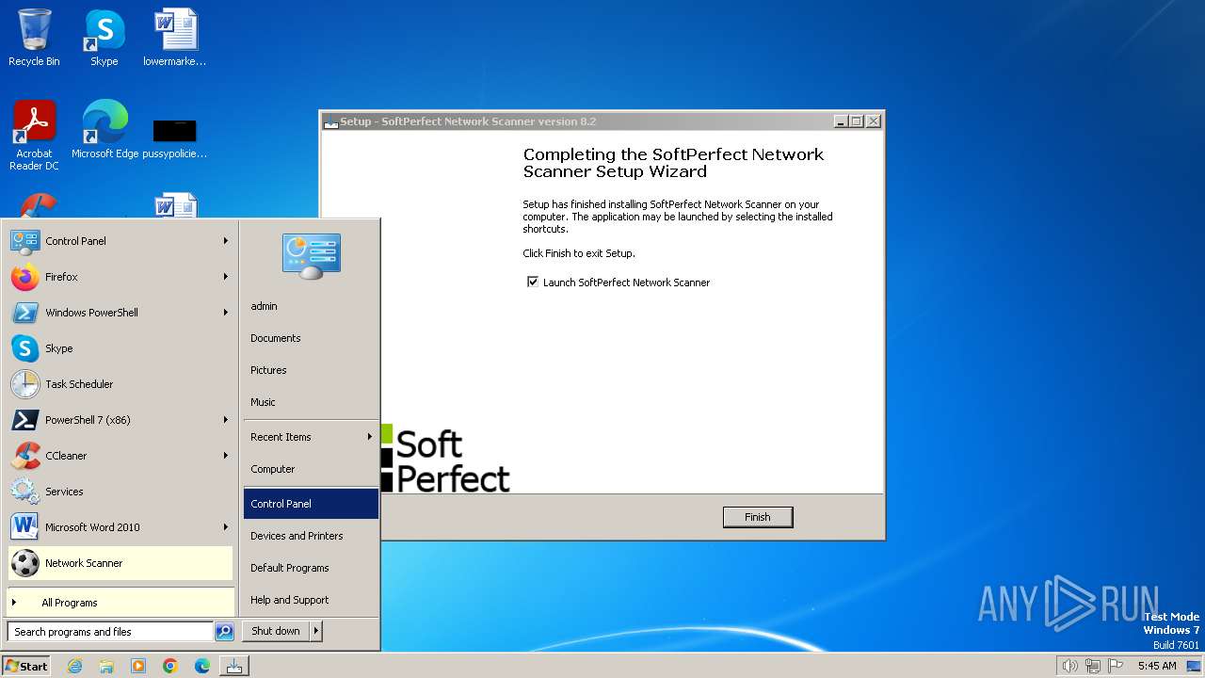Open Computer from Start menu

click(311, 469)
